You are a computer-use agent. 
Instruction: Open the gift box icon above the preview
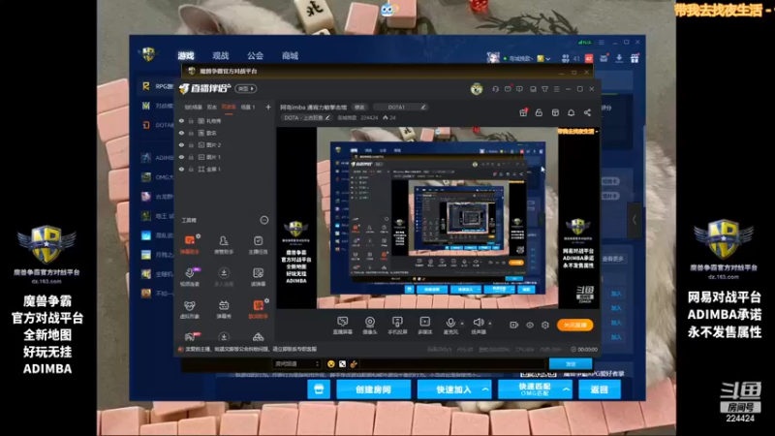(x=523, y=112)
